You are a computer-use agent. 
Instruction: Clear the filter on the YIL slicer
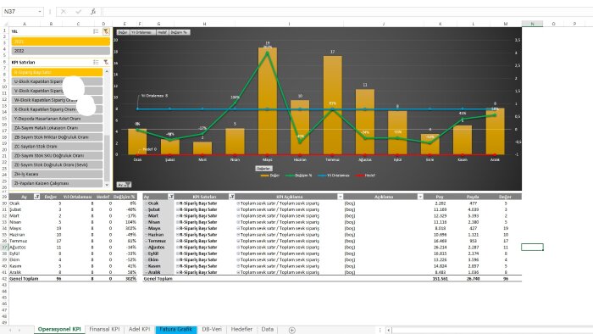106,31
